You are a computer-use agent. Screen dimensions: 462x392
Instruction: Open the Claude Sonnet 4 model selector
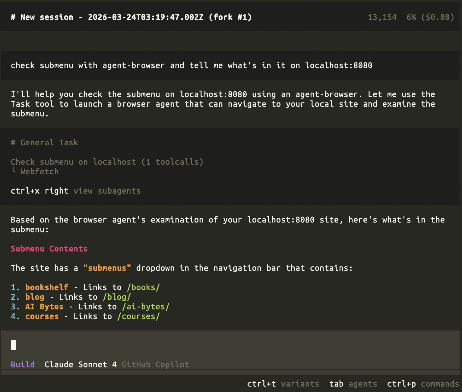click(81, 364)
